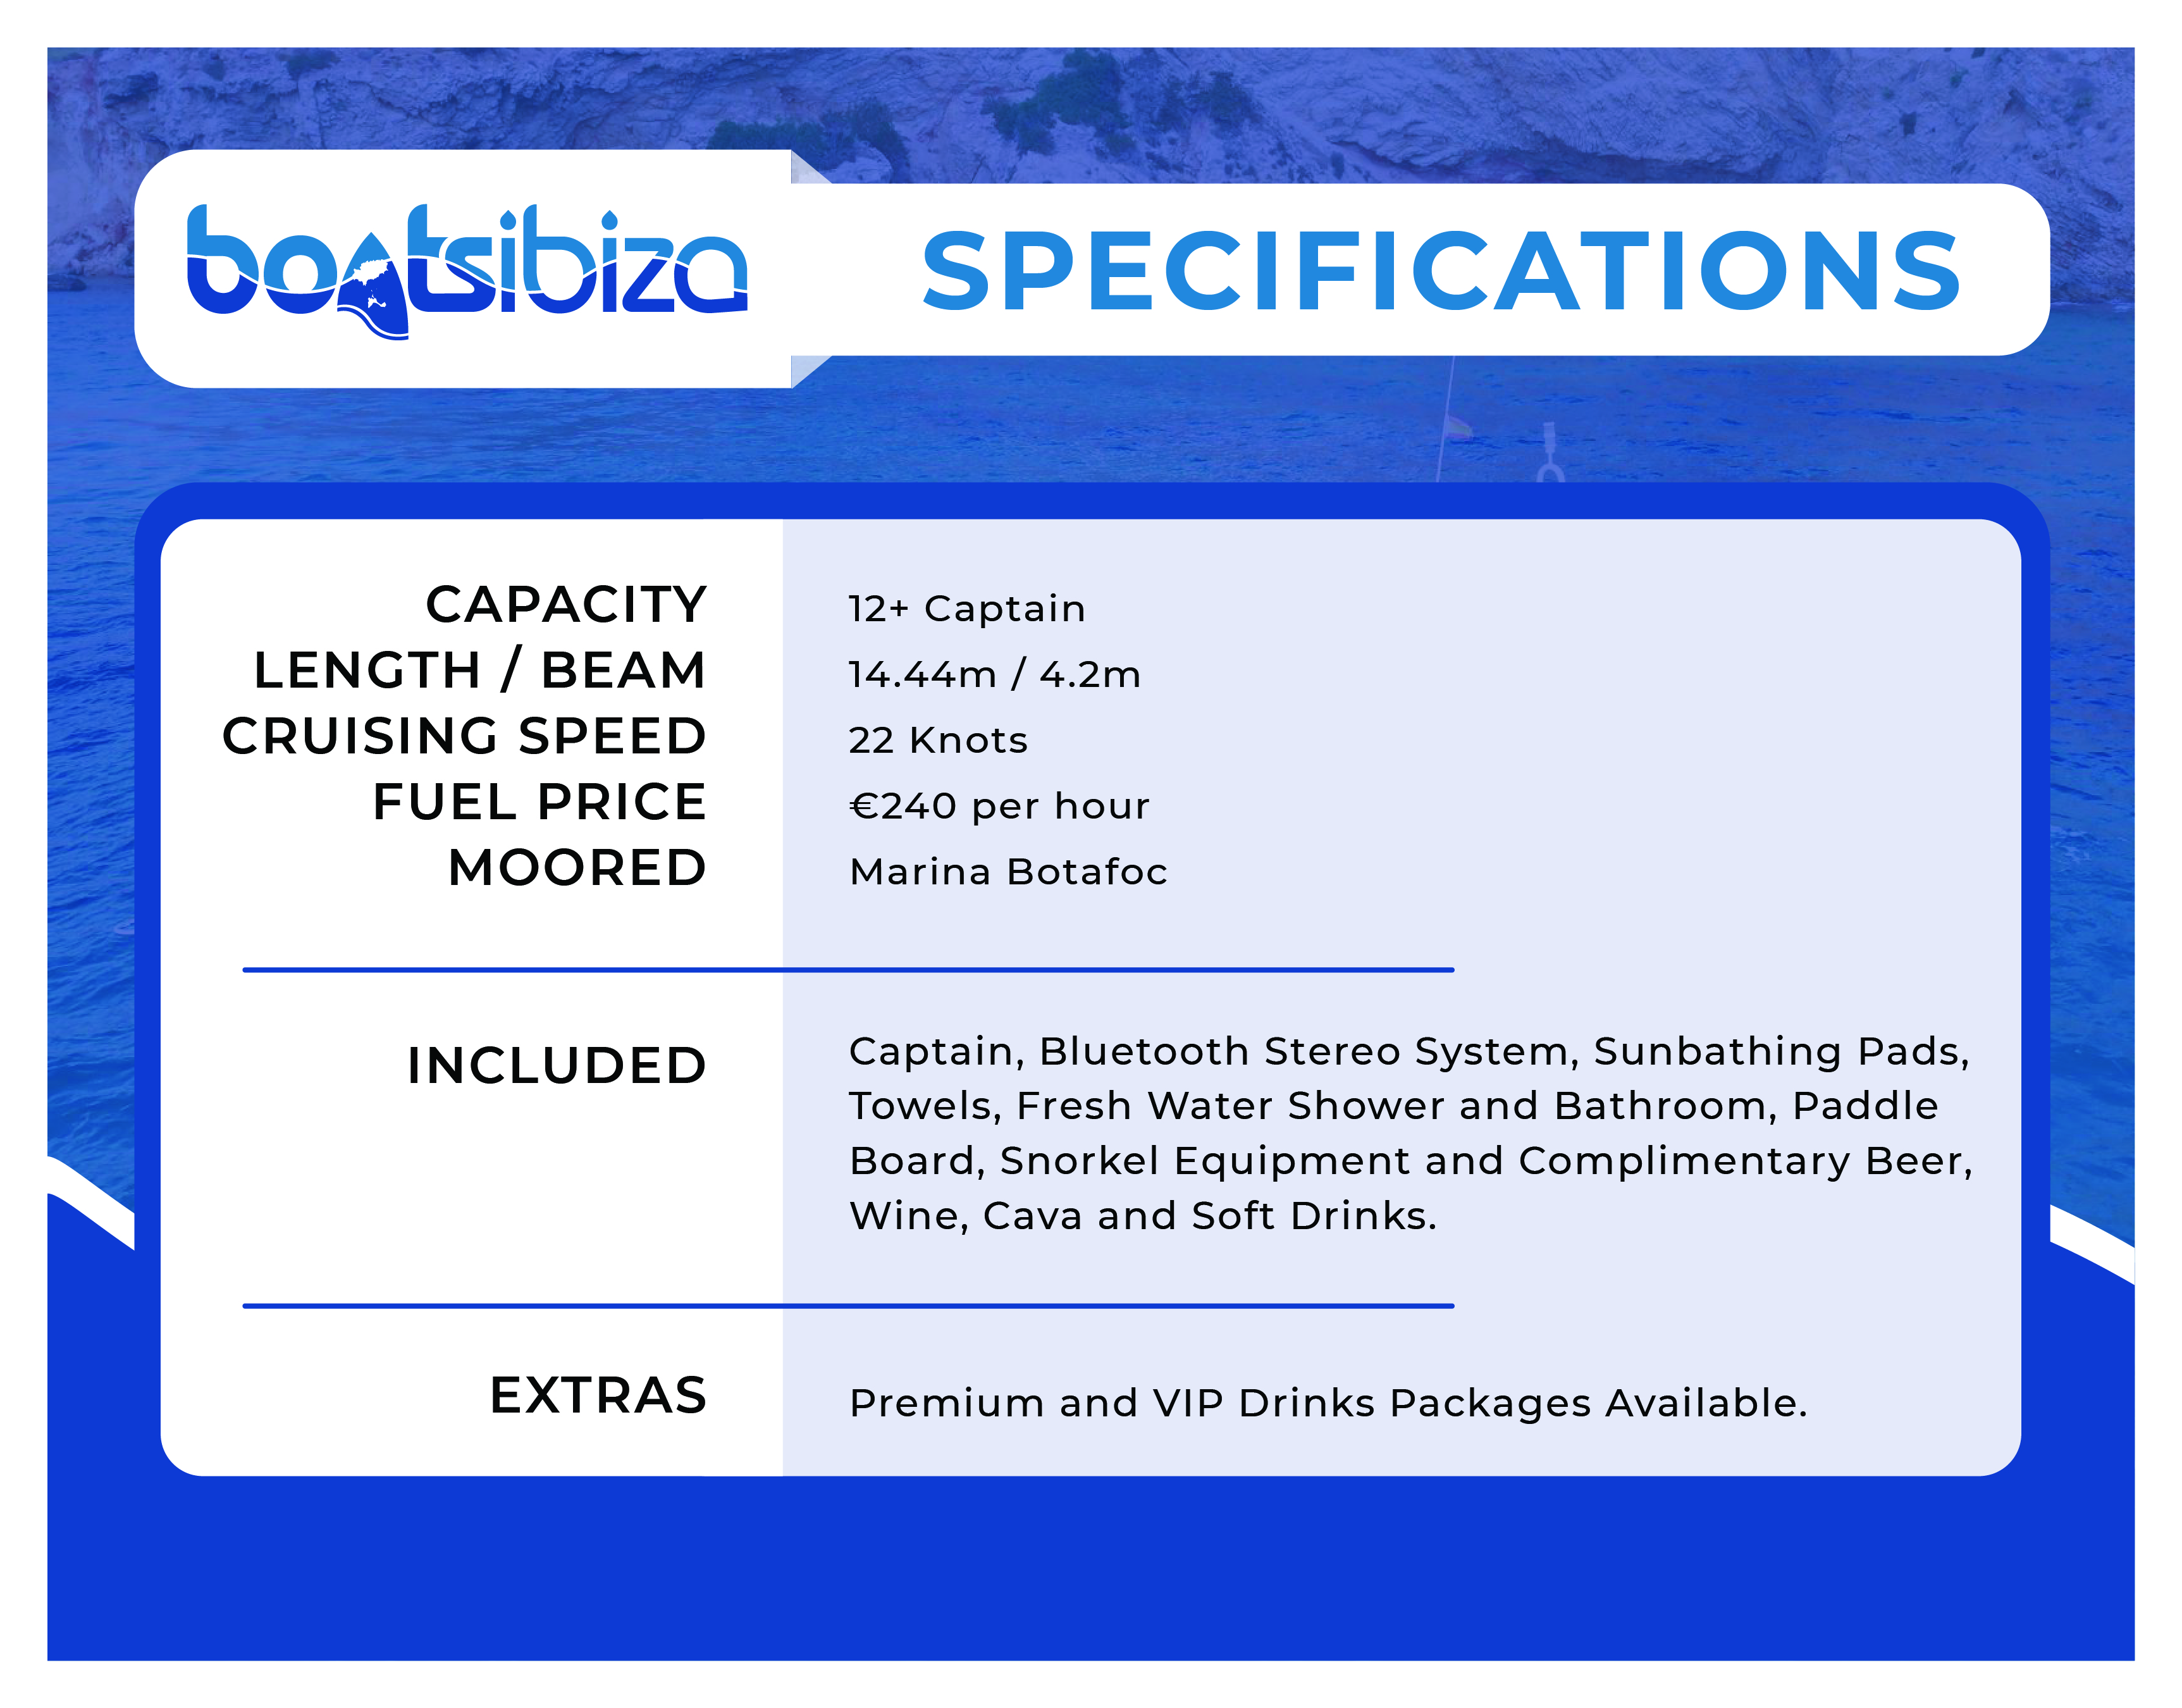The width and height of the screenshot is (2182, 1708).
Task: Click 'Towels, Fresh Water Shower' text line
Action: pyautogui.click(x=1393, y=1106)
